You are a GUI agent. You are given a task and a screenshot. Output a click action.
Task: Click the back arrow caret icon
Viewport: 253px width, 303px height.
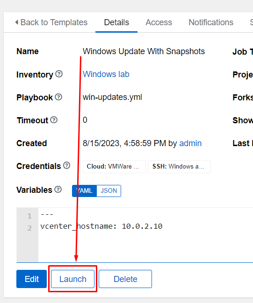click(17, 22)
